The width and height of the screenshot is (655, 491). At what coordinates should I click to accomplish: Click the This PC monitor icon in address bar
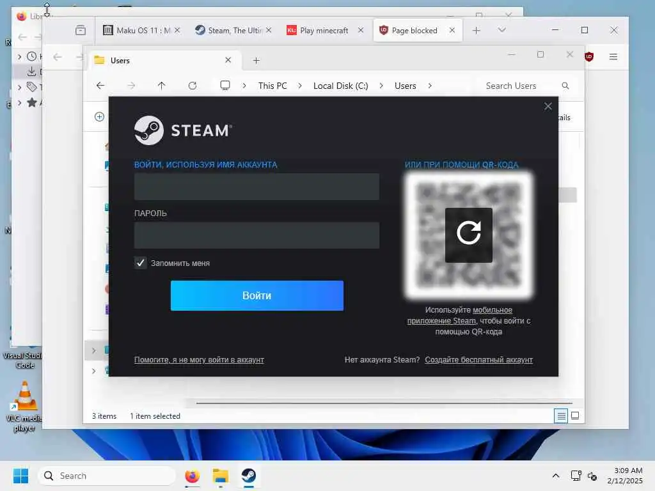[225, 86]
